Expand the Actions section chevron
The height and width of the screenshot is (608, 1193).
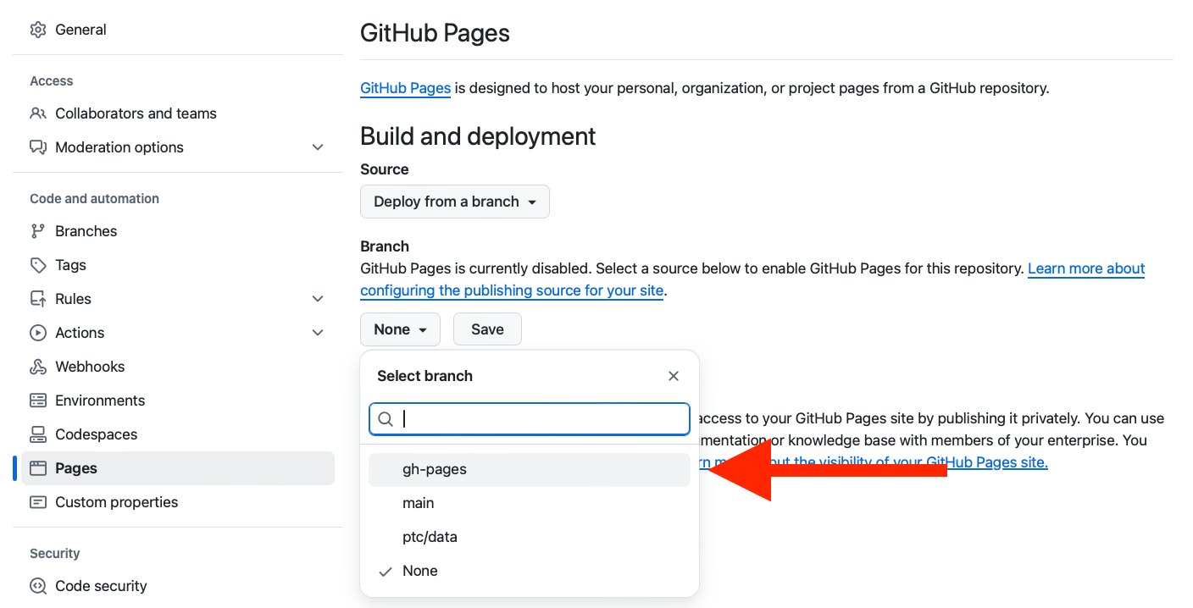coord(318,333)
